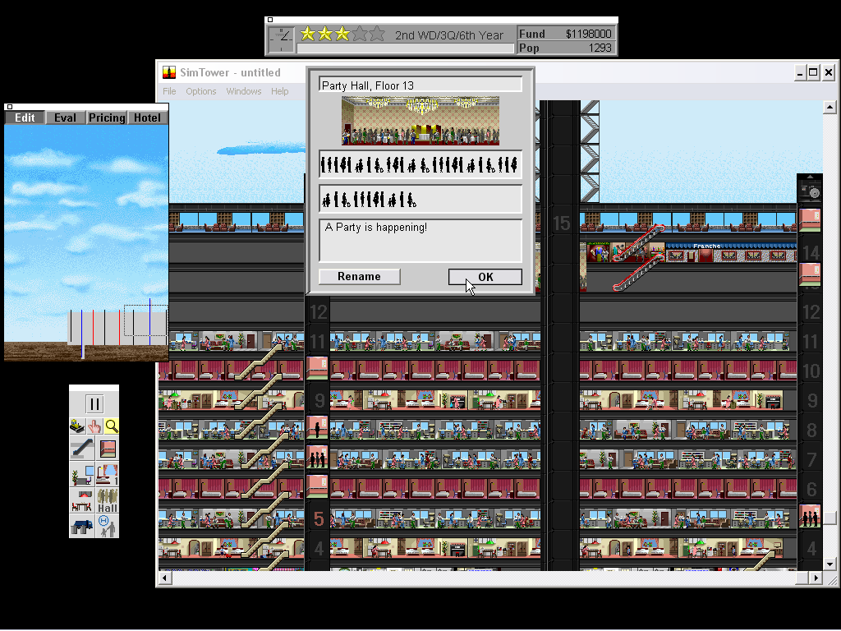Select the elevator build tool
Image resolution: width=841 pixels, height=631 pixels.
point(108,449)
